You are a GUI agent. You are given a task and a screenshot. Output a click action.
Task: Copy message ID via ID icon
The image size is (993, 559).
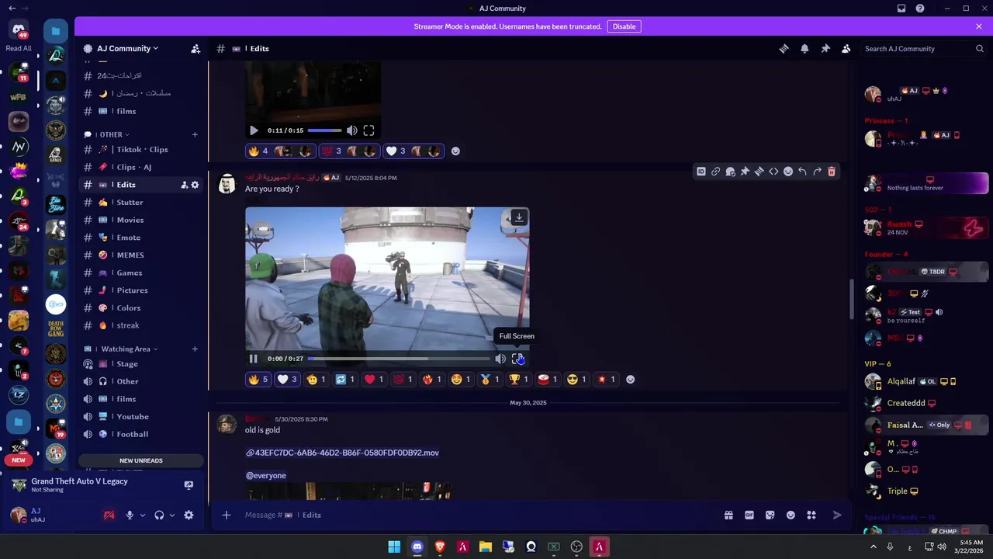pyautogui.click(x=701, y=172)
